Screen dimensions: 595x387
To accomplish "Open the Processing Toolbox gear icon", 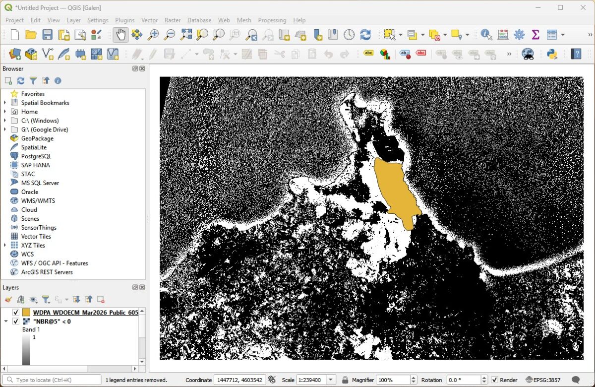I will [519, 35].
